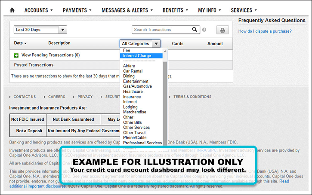Expand pending transactions with green plus icon

pyautogui.click(x=16, y=55)
